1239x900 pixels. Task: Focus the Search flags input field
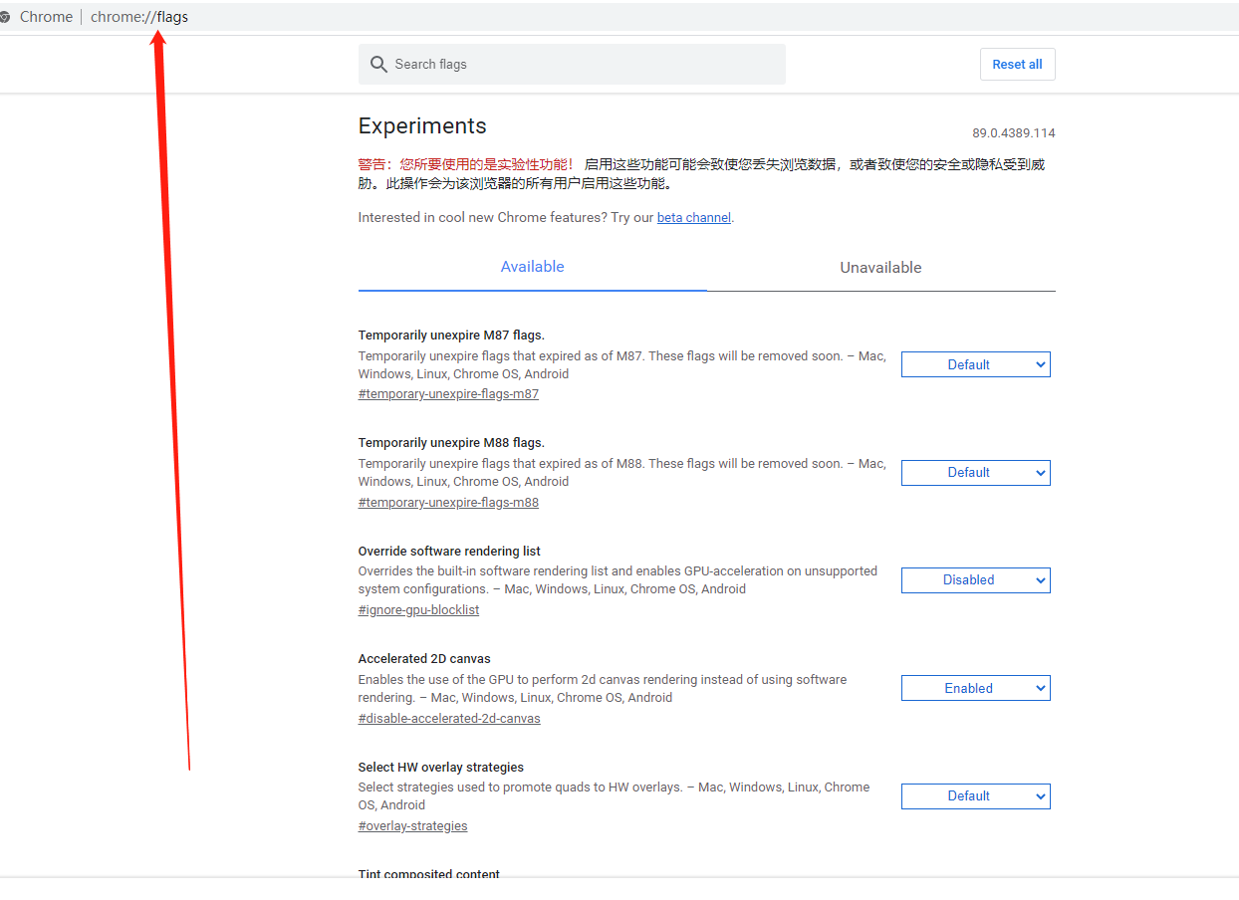pos(572,64)
